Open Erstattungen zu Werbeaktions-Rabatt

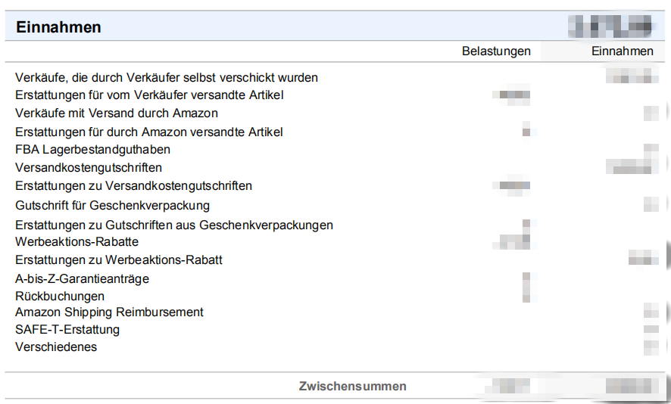[119, 260]
